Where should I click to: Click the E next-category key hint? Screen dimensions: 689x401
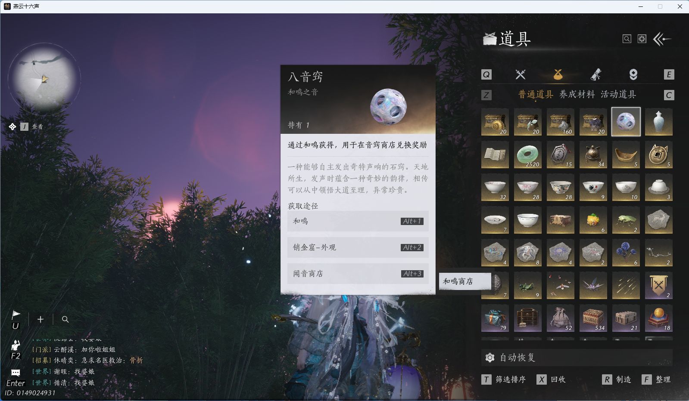coord(669,74)
